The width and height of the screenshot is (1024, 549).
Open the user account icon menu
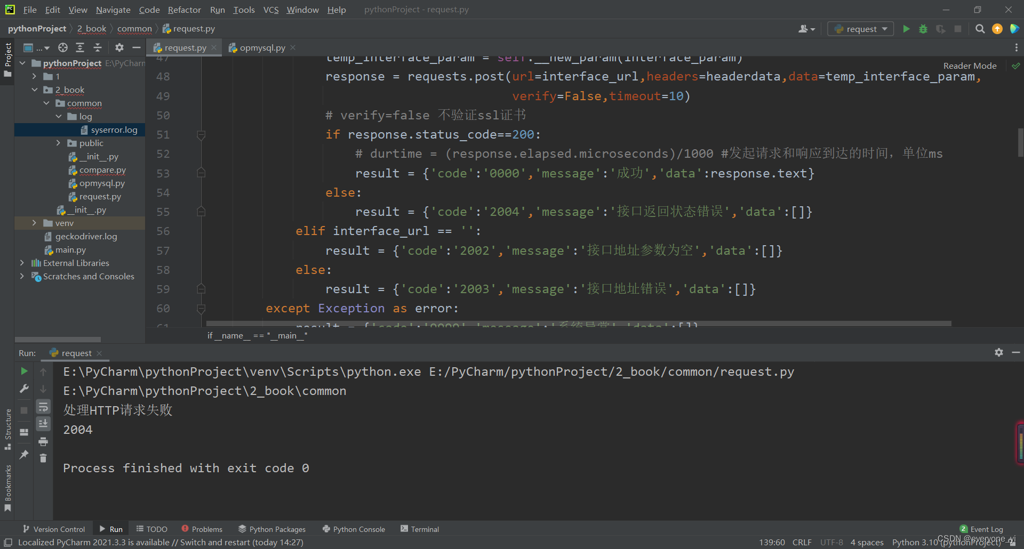[806, 29]
